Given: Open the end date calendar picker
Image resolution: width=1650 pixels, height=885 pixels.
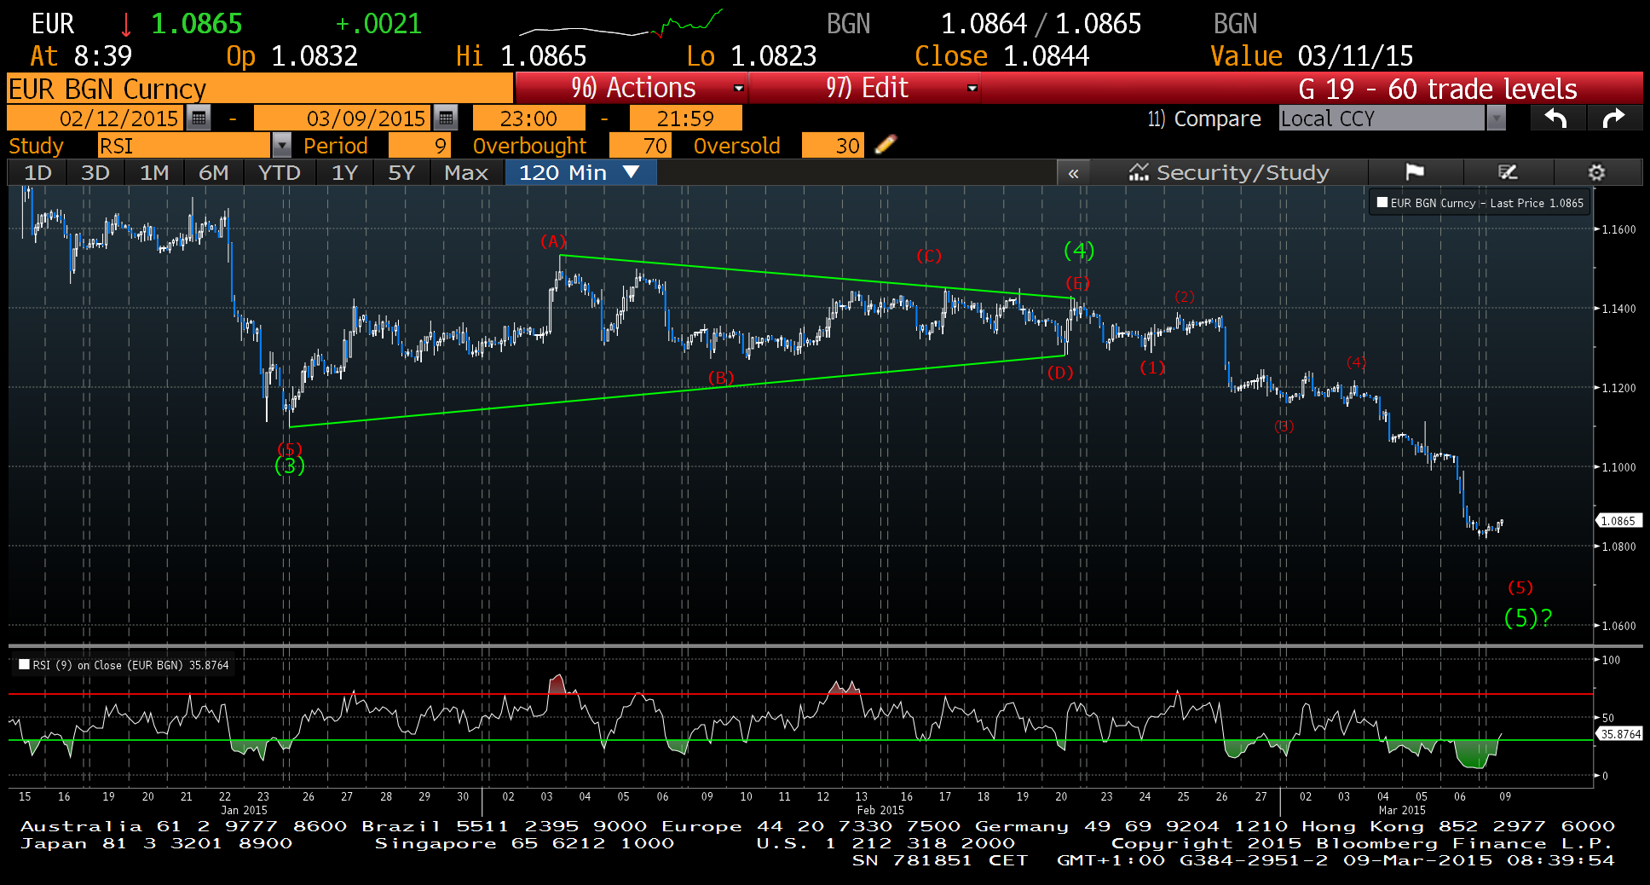Looking at the screenshot, I should (446, 118).
